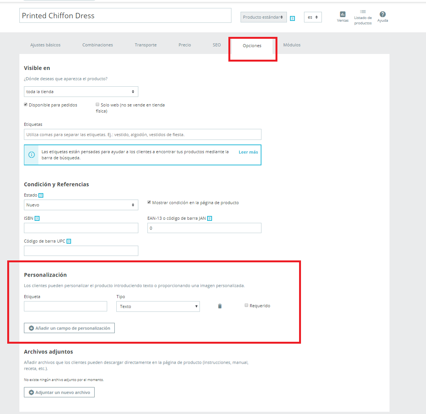Open the Ventas statistics icon
This screenshot has height=414, width=426.
343,14
